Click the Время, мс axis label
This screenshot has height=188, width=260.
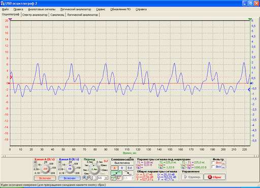point(129,153)
